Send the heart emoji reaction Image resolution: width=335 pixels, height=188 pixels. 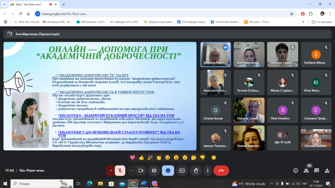pyautogui.click(x=132, y=158)
